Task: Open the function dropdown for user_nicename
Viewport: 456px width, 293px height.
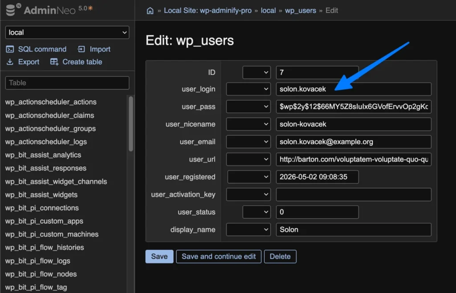Action: click(248, 124)
